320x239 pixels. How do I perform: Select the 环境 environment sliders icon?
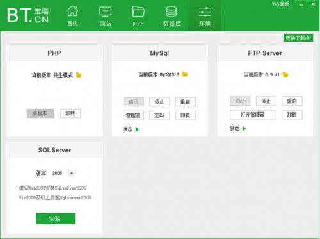pyautogui.click(x=205, y=12)
